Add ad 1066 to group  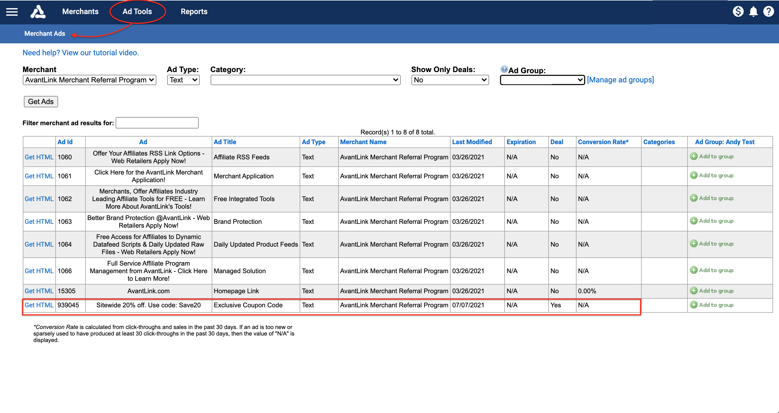712,270
